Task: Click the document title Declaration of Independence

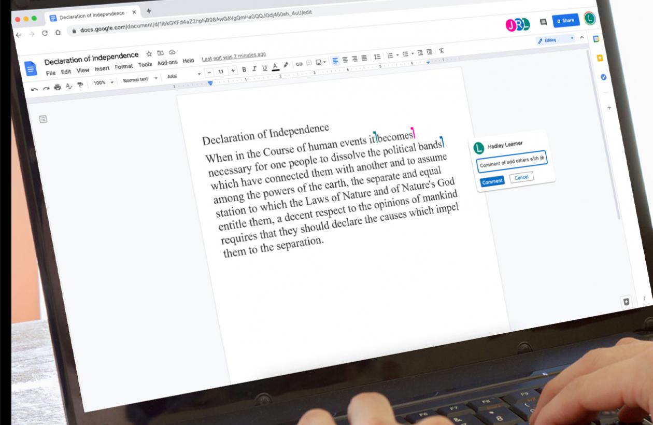Action: point(92,59)
